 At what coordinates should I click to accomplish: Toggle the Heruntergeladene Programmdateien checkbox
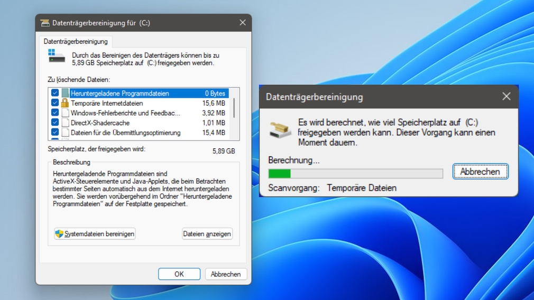(55, 93)
